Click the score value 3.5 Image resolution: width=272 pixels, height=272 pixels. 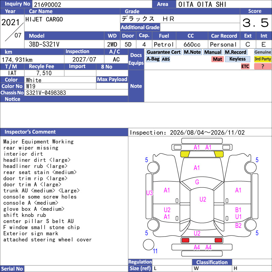(x=256, y=23)
